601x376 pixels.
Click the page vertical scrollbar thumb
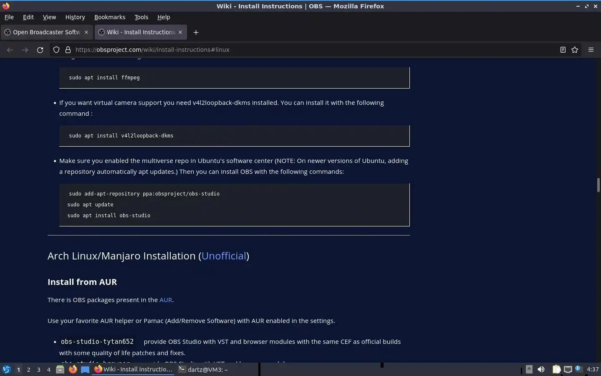tap(598, 185)
